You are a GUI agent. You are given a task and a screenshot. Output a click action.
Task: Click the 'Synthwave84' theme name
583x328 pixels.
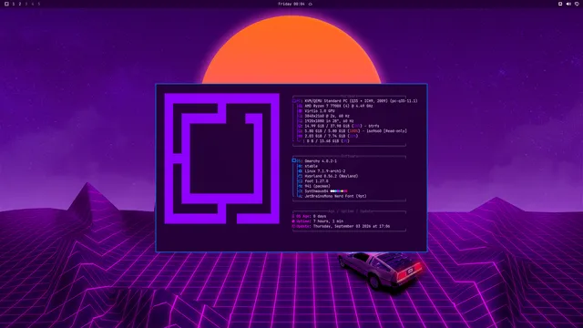tap(316, 191)
